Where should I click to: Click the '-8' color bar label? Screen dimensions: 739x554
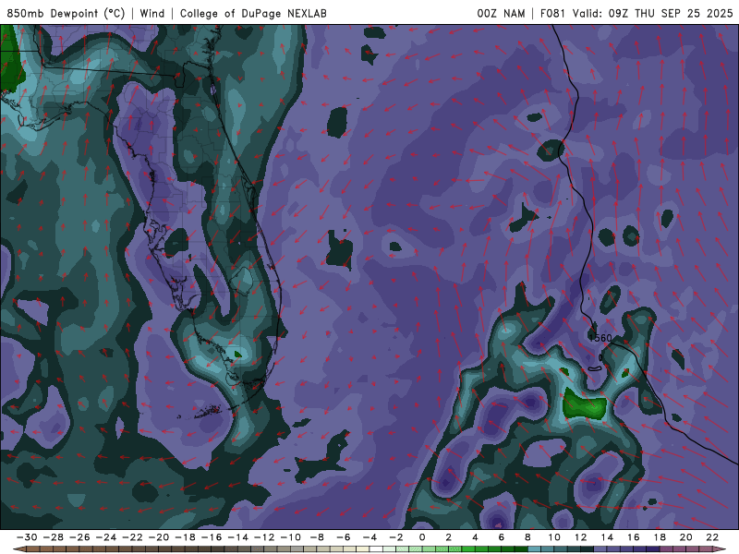point(317,537)
